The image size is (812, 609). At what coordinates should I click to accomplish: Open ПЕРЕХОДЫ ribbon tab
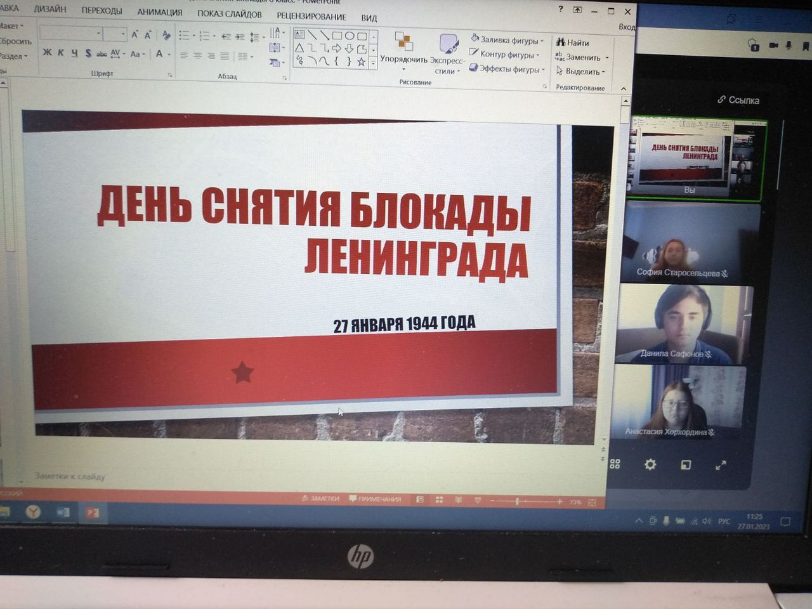(101, 10)
